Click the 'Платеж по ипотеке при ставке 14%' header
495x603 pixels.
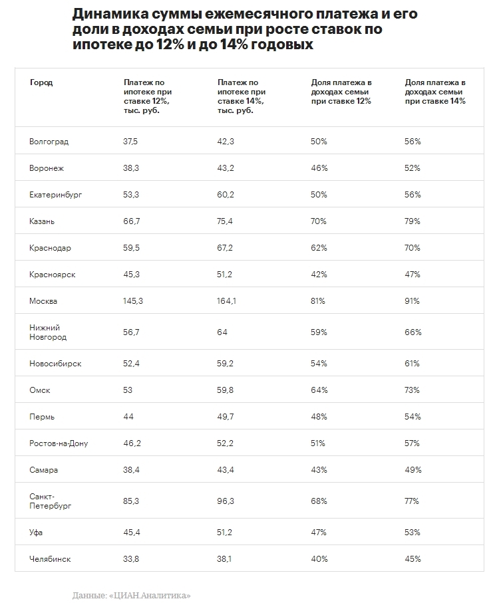pyautogui.click(x=242, y=96)
